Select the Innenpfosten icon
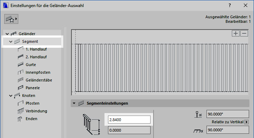Viewport: 254px width, 138px height. pos(20,72)
